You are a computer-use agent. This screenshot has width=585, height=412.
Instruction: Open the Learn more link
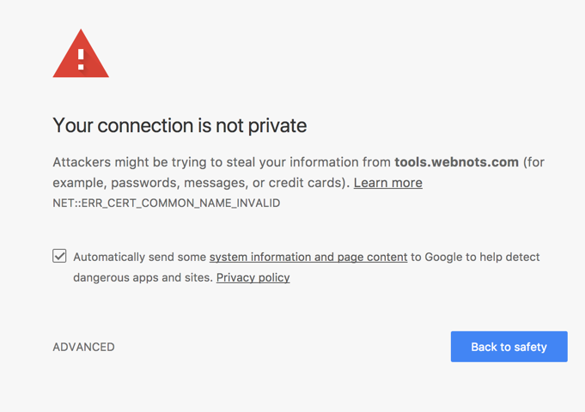pyautogui.click(x=387, y=183)
